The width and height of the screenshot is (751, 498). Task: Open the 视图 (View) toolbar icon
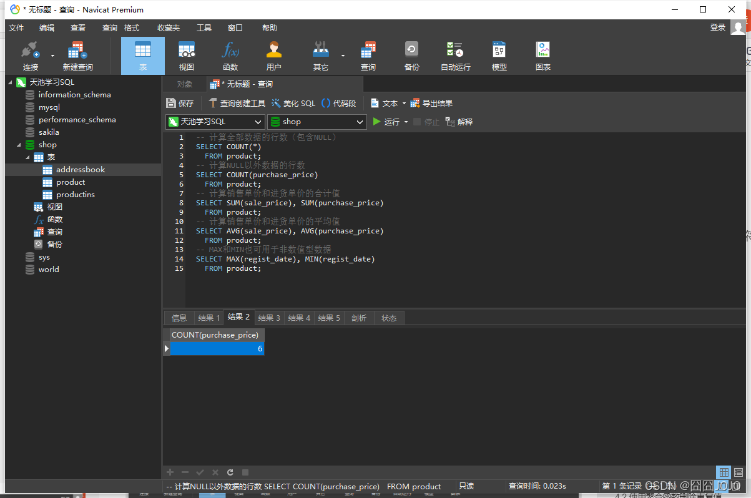point(187,56)
